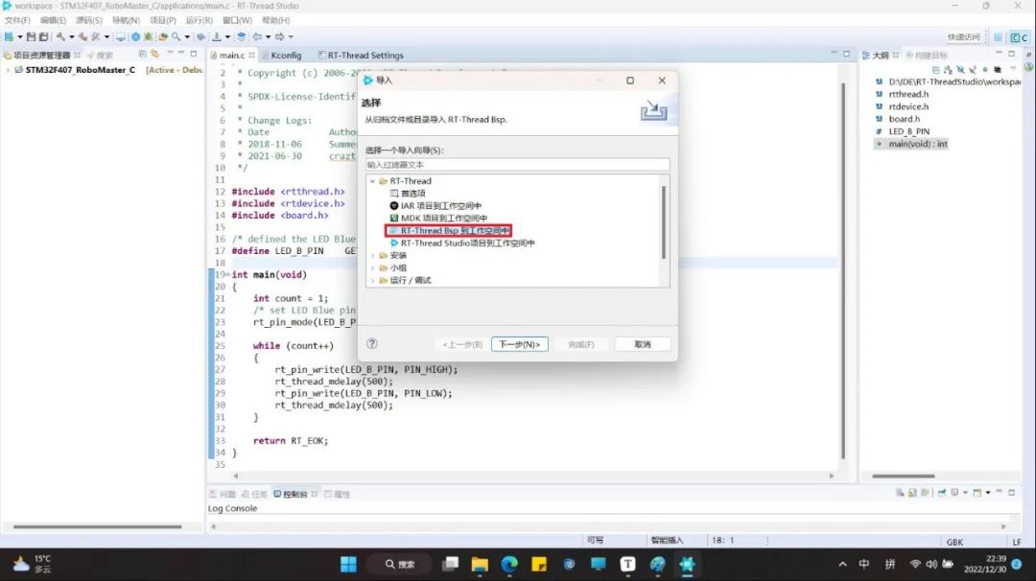Toggle alphabetical sort in the Outline toolbar
1036x581 pixels.
947,69
